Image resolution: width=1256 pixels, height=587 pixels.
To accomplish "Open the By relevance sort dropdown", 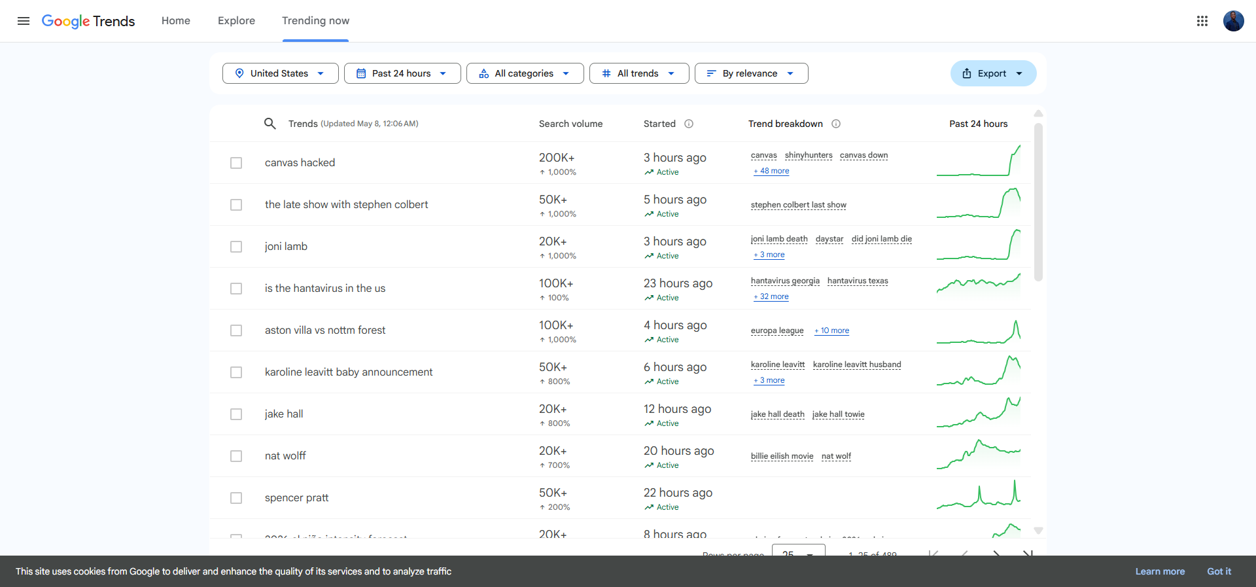I will click(751, 73).
